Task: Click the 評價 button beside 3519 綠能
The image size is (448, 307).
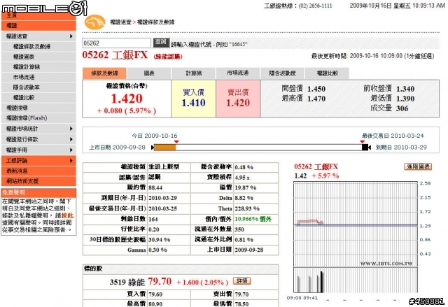Action: pos(241,281)
